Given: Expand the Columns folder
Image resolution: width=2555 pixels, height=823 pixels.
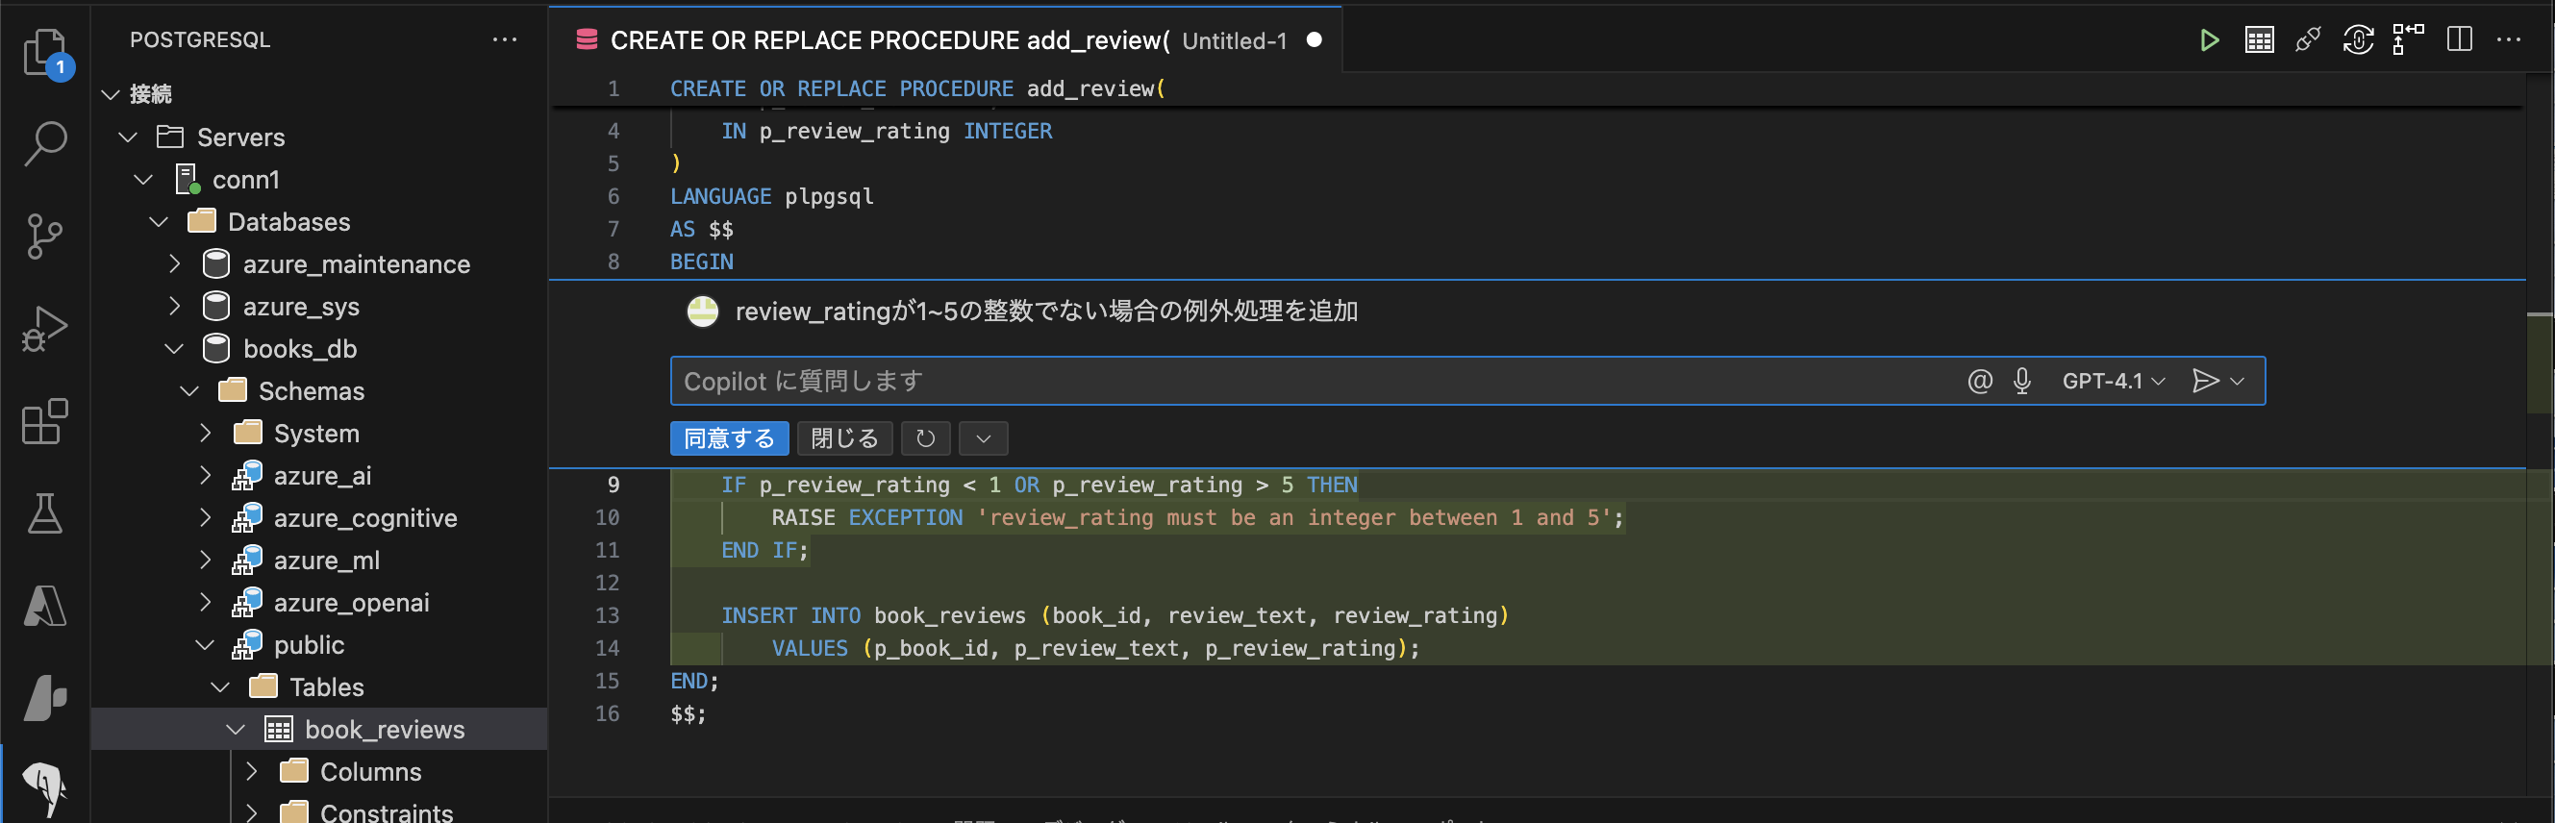Looking at the screenshot, I should click(252, 771).
